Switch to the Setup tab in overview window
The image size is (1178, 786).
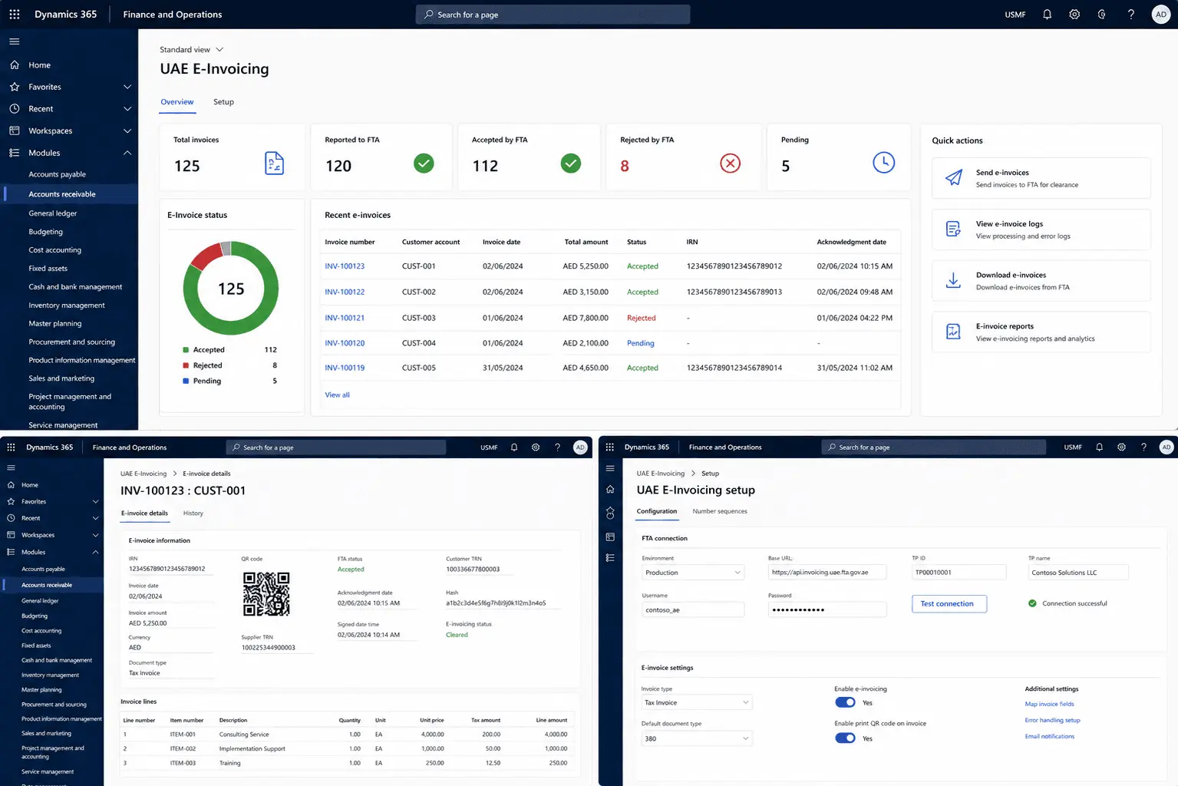223,102
